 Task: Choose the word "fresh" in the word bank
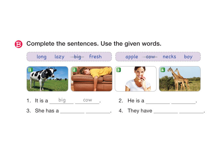(x=95, y=57)
